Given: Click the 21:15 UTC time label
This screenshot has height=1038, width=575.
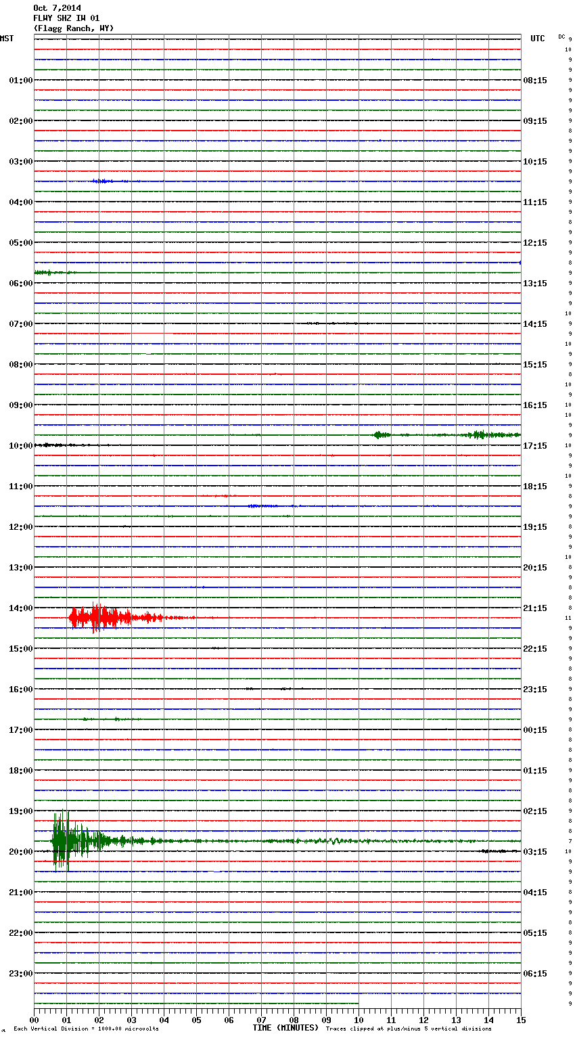Looking at the screenshot, I should 535,608.
